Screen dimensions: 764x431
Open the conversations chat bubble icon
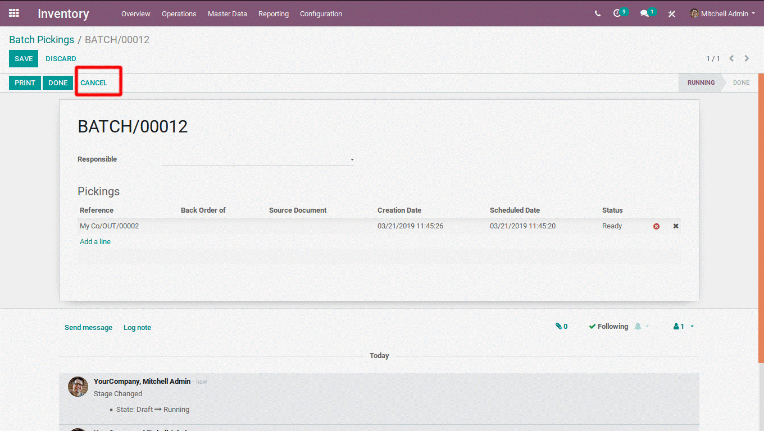(645, 14)
